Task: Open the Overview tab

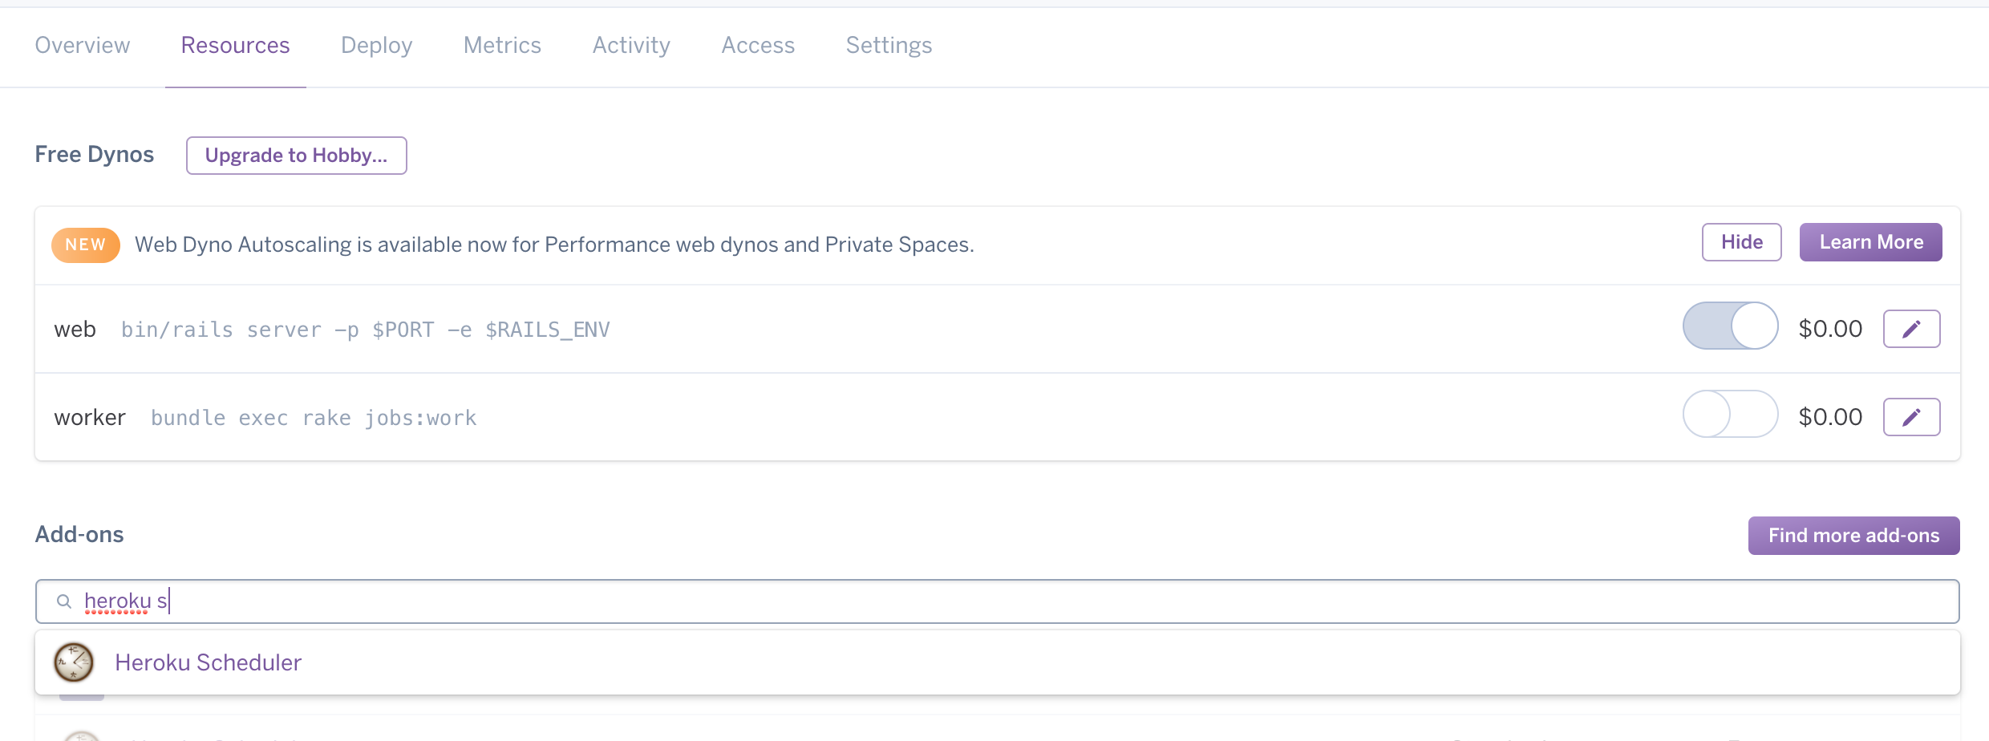Action: (x=83, y=45)
